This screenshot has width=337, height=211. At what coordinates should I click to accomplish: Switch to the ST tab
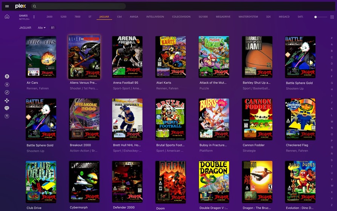(90, 17)
